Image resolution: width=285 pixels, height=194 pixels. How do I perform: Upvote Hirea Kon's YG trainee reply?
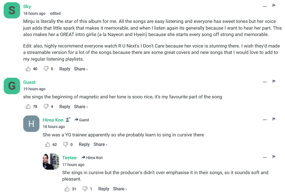(x=48, y=144)
